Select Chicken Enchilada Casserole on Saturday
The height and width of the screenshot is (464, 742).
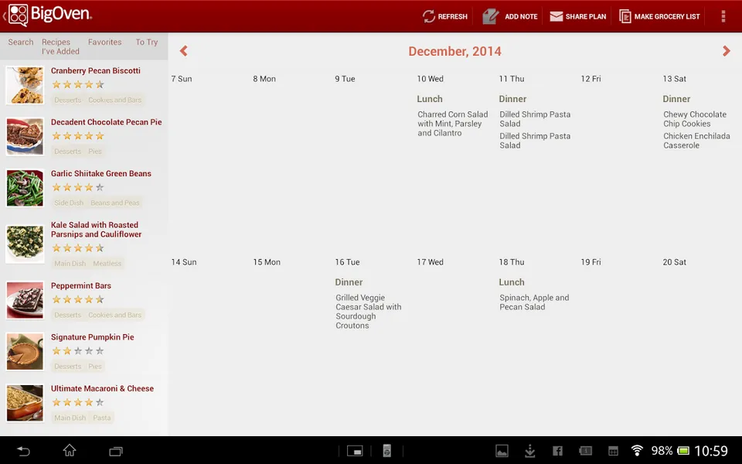click(x=696, y=141)
